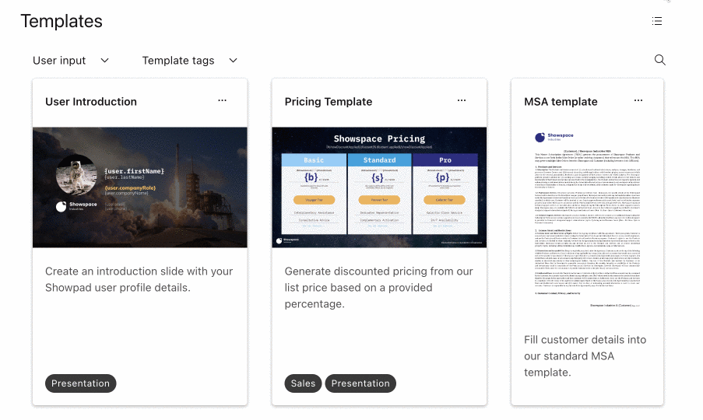Expand the User input filter dropdown

[71, 61]
